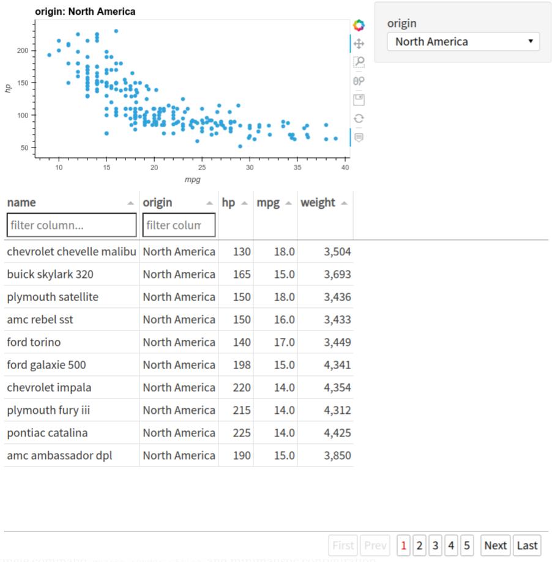Focus the origin filter column field
The width and height of the screenshot is (552, 562).
(179, 225)
